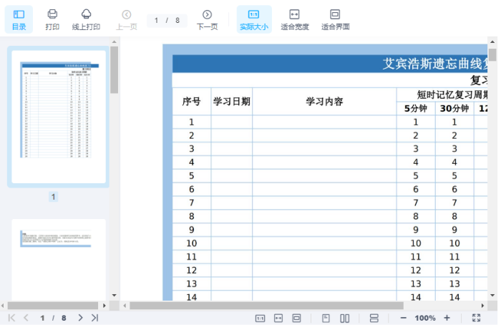Click the 100% zoom value
This screenshot has height=330, width=501.
[x=425, y=318]
